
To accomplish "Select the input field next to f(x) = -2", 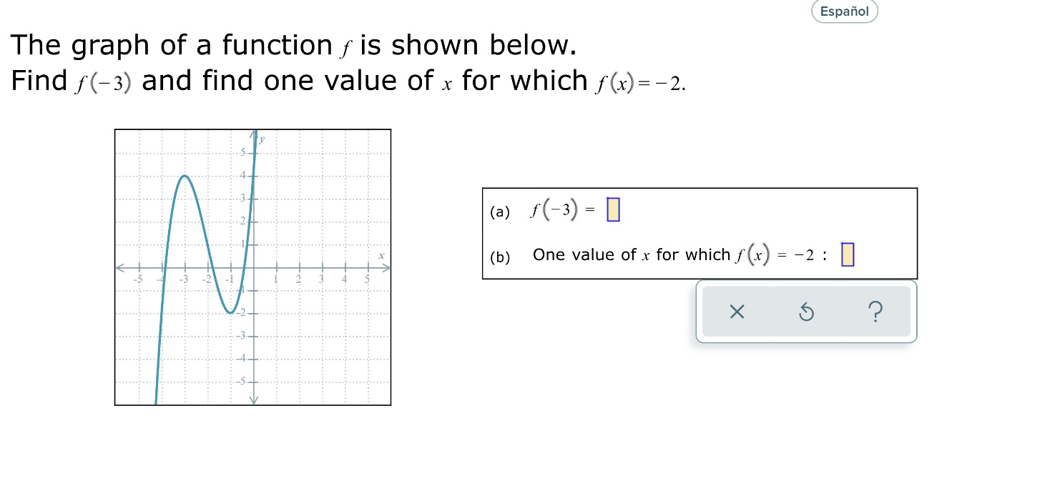I will (848, 255).
